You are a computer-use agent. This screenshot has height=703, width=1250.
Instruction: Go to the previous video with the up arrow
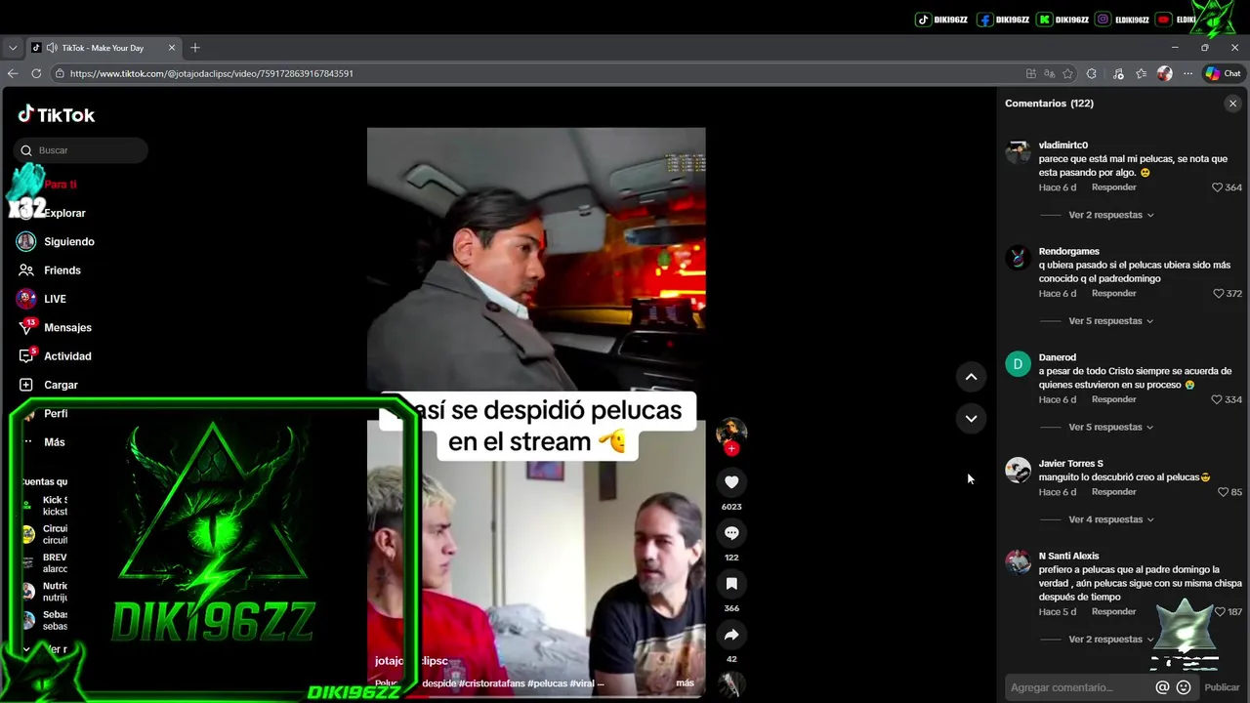pos(971,376)
